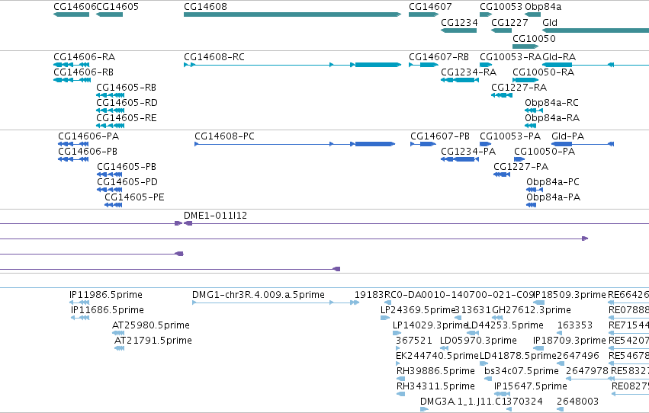
Task: Select transcript CG14605-RD
Action: coord(110,110)
